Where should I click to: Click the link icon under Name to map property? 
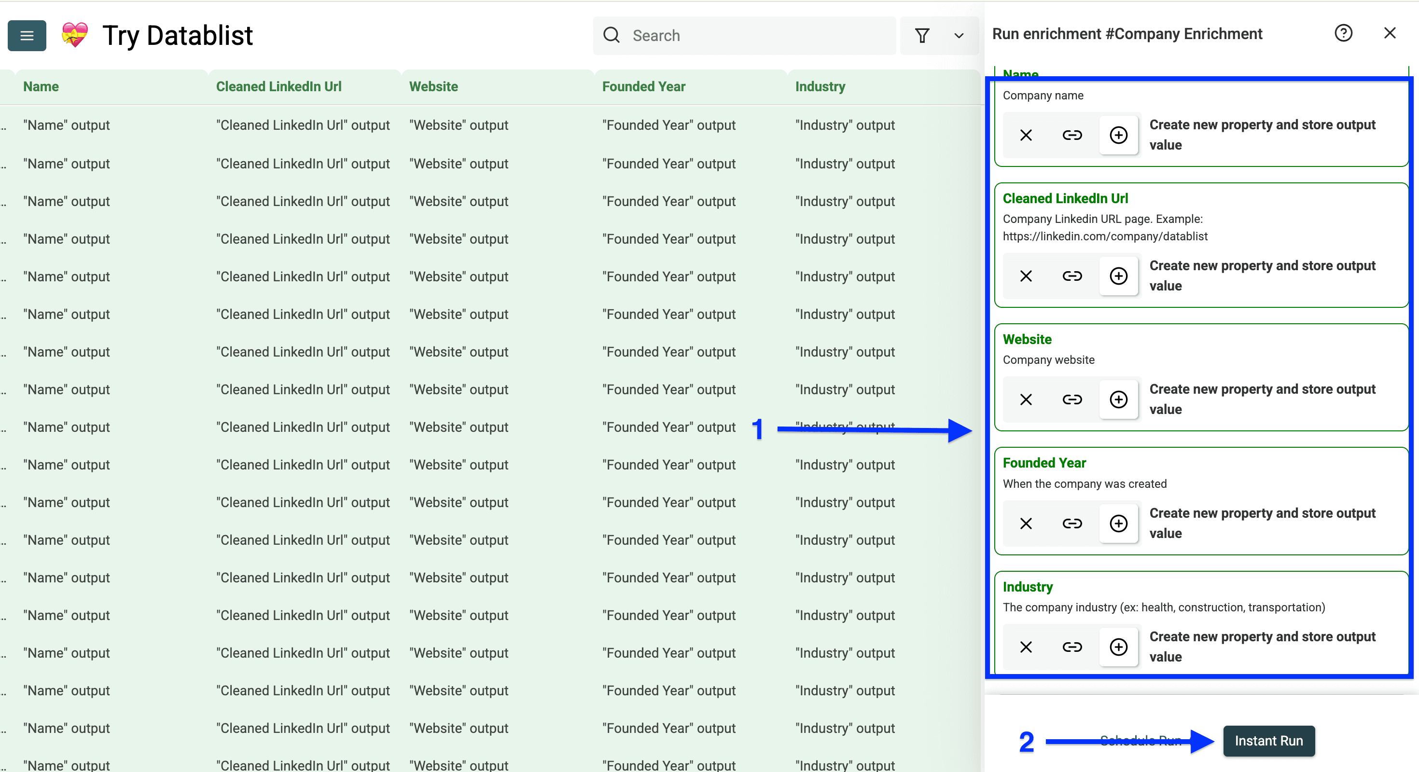1072,135
